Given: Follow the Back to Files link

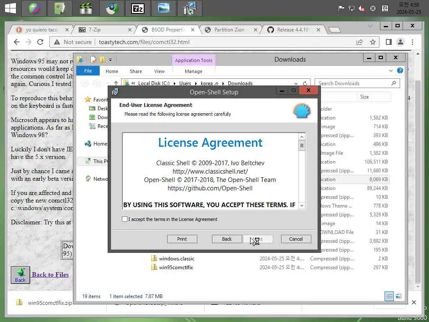Looking at the screenshot, I should (x=50, y=275).
